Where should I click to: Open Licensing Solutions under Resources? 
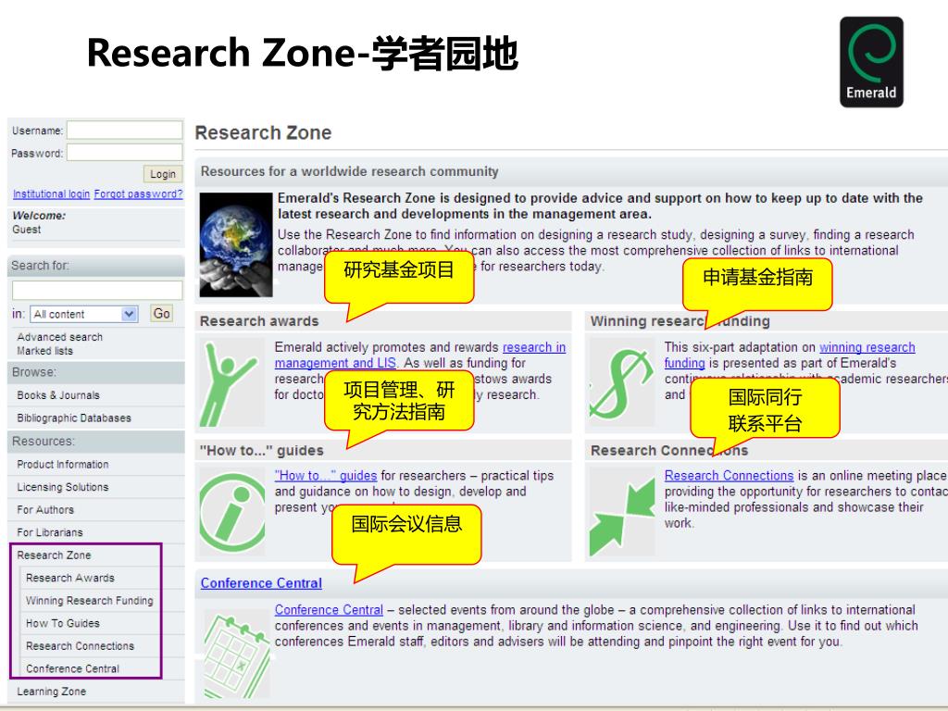pyautogui.click(x=63, y=487)
